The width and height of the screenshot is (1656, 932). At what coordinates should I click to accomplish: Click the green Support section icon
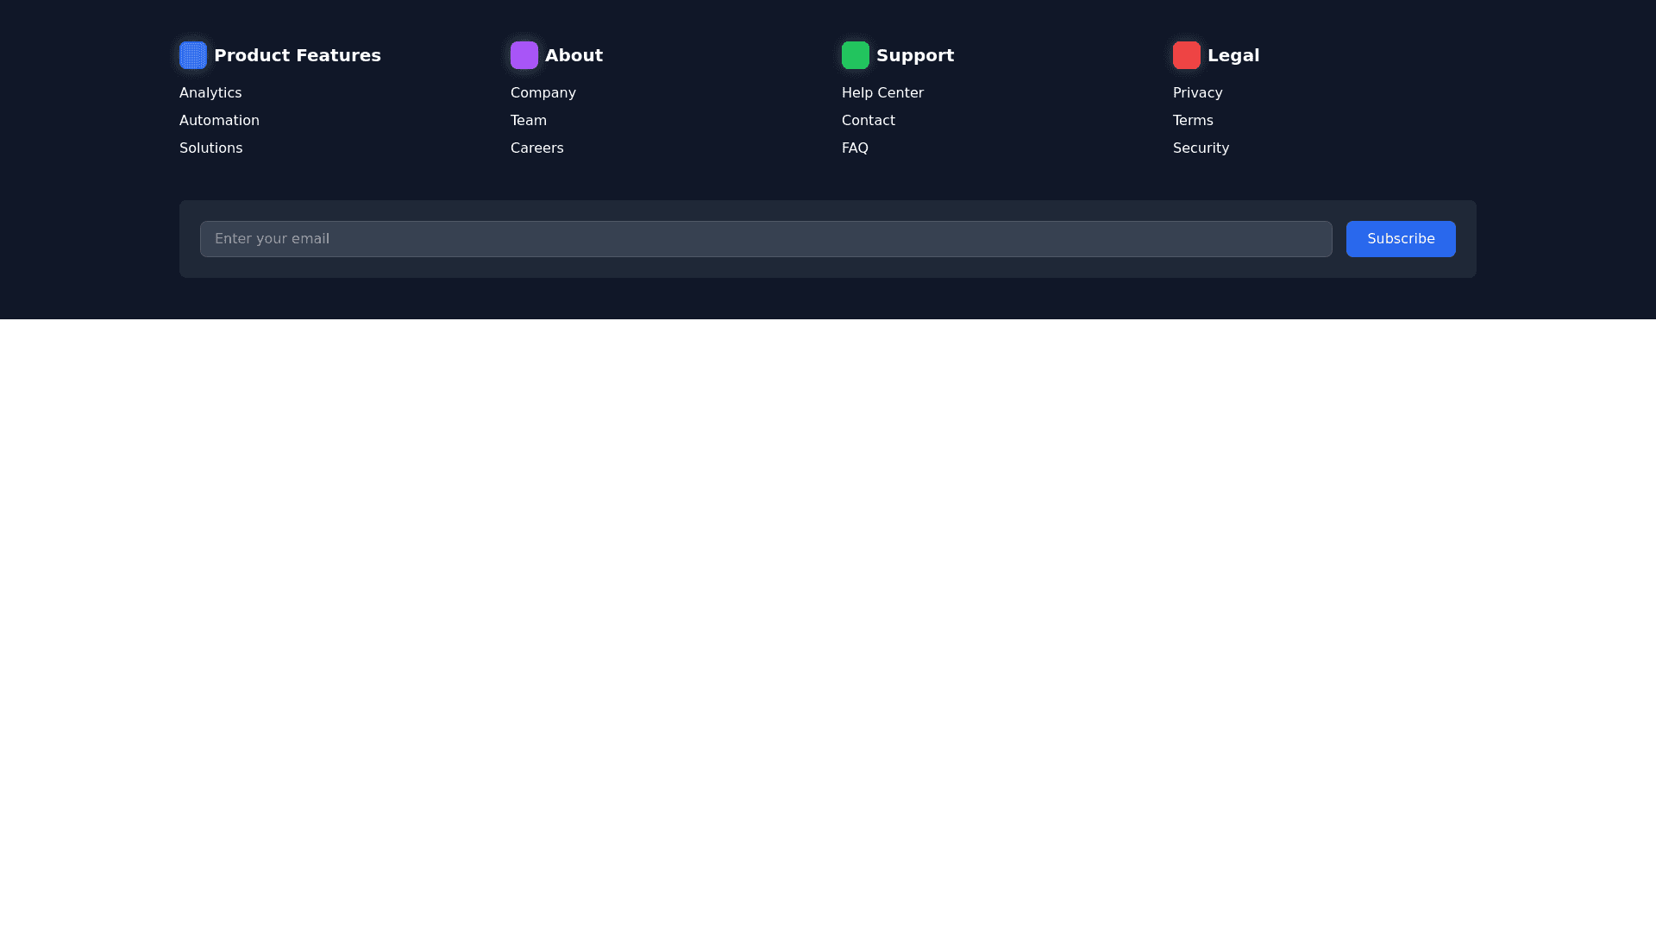(x=856, y=55)
